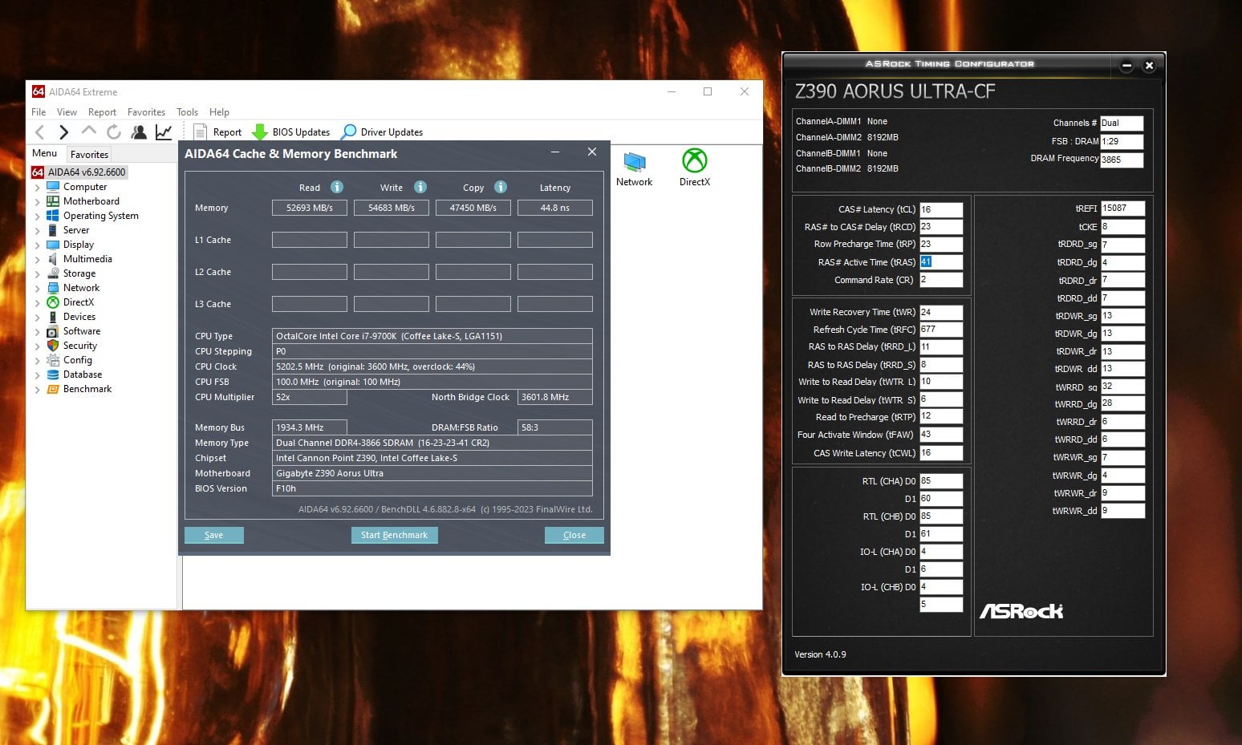The image size is (1242, 745).
Task: Open Report from AIDA64 toolbar
Action: [218, 132]
